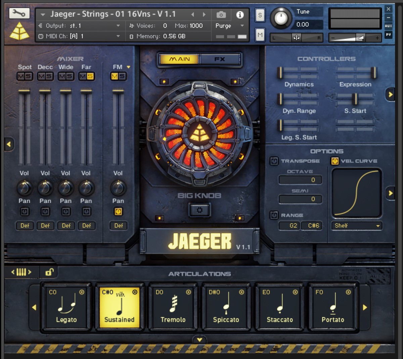403x359 pixels.
Task: Expand the FM mic selection dropdown
Action: tap(128, 67)
